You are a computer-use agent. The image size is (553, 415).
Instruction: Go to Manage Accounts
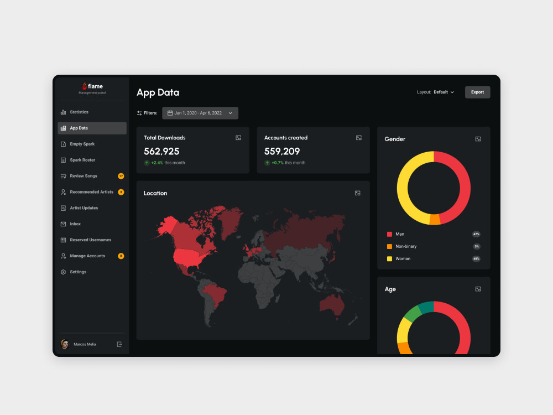click(92, 256)
